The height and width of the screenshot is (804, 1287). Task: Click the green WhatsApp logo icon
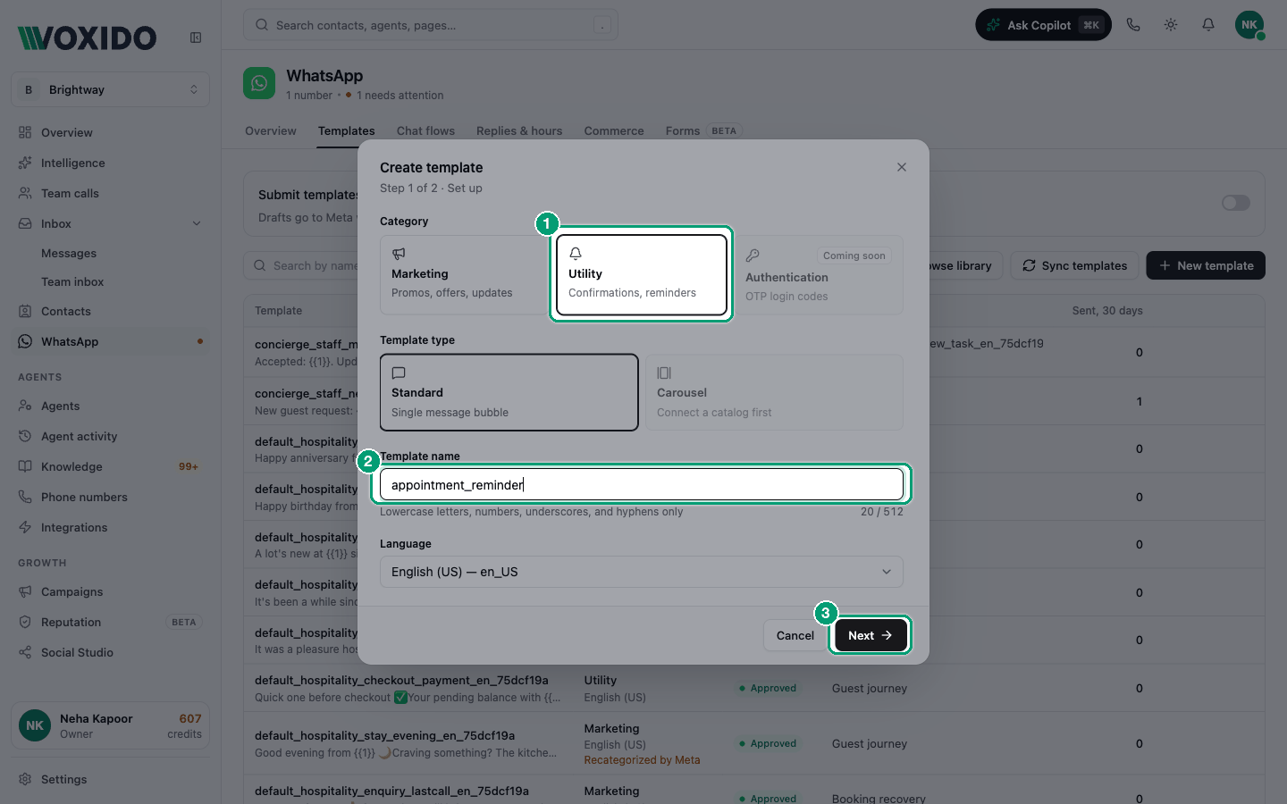click(x=259, y=83)
